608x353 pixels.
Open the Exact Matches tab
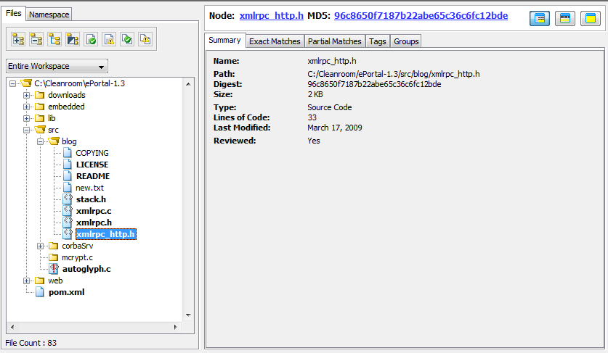click(x=275, y=41)
